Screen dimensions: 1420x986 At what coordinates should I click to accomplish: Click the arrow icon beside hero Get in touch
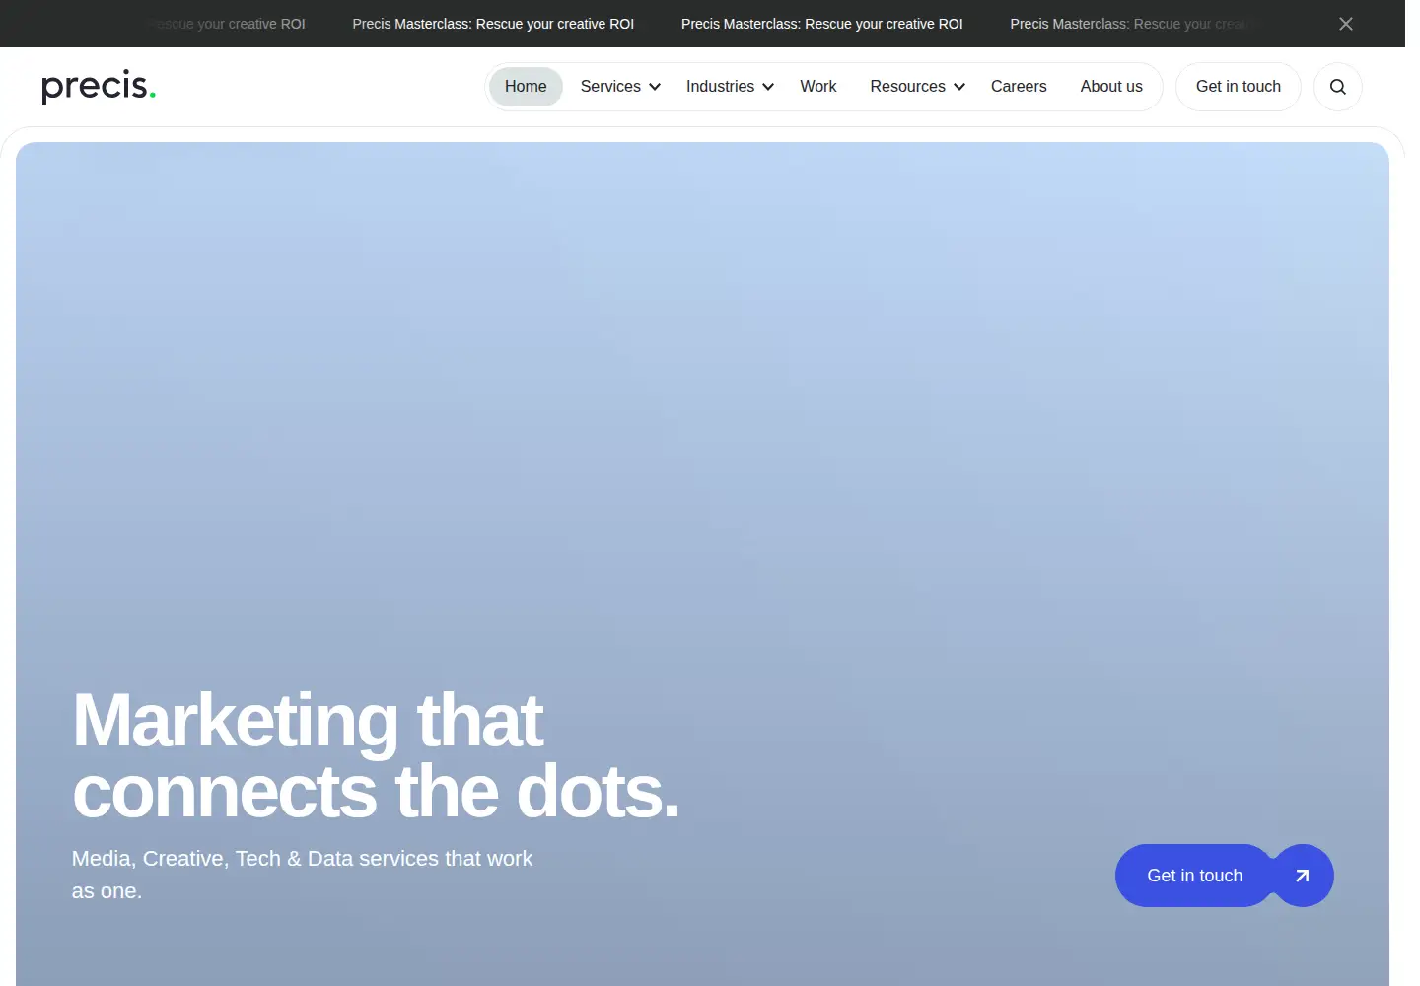(x=1302, y=876)
